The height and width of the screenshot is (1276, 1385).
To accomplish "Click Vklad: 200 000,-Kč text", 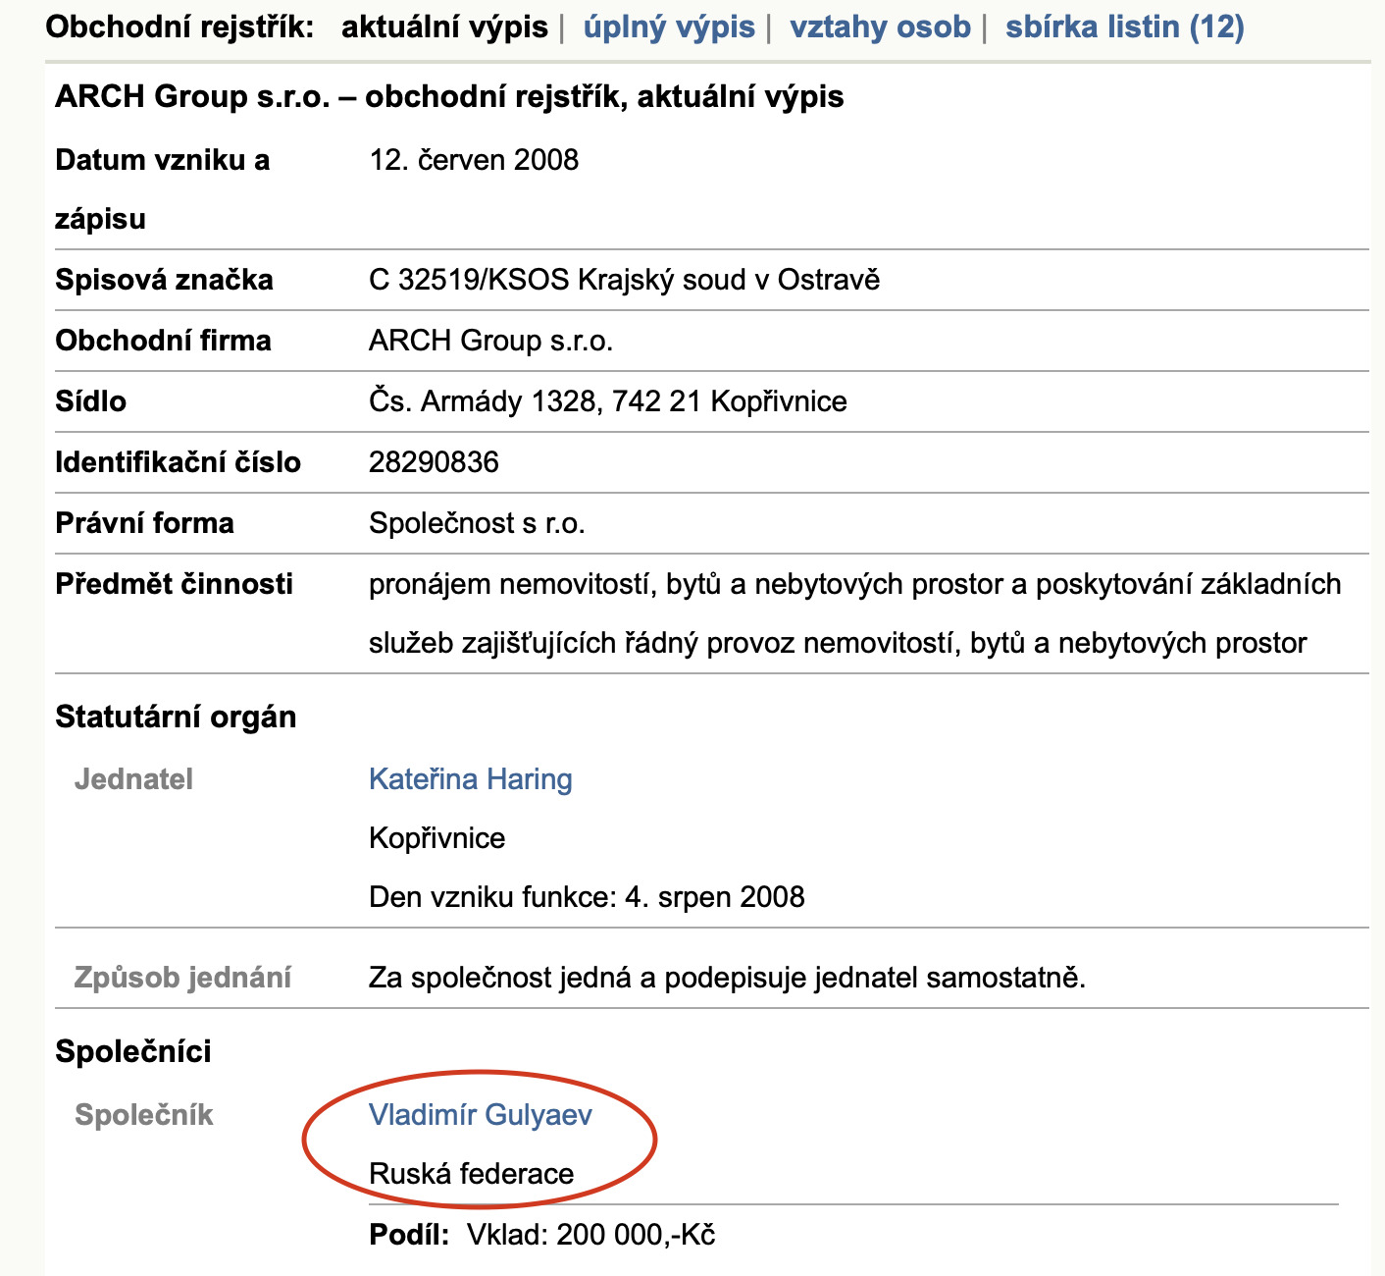I will point(590,1235).
